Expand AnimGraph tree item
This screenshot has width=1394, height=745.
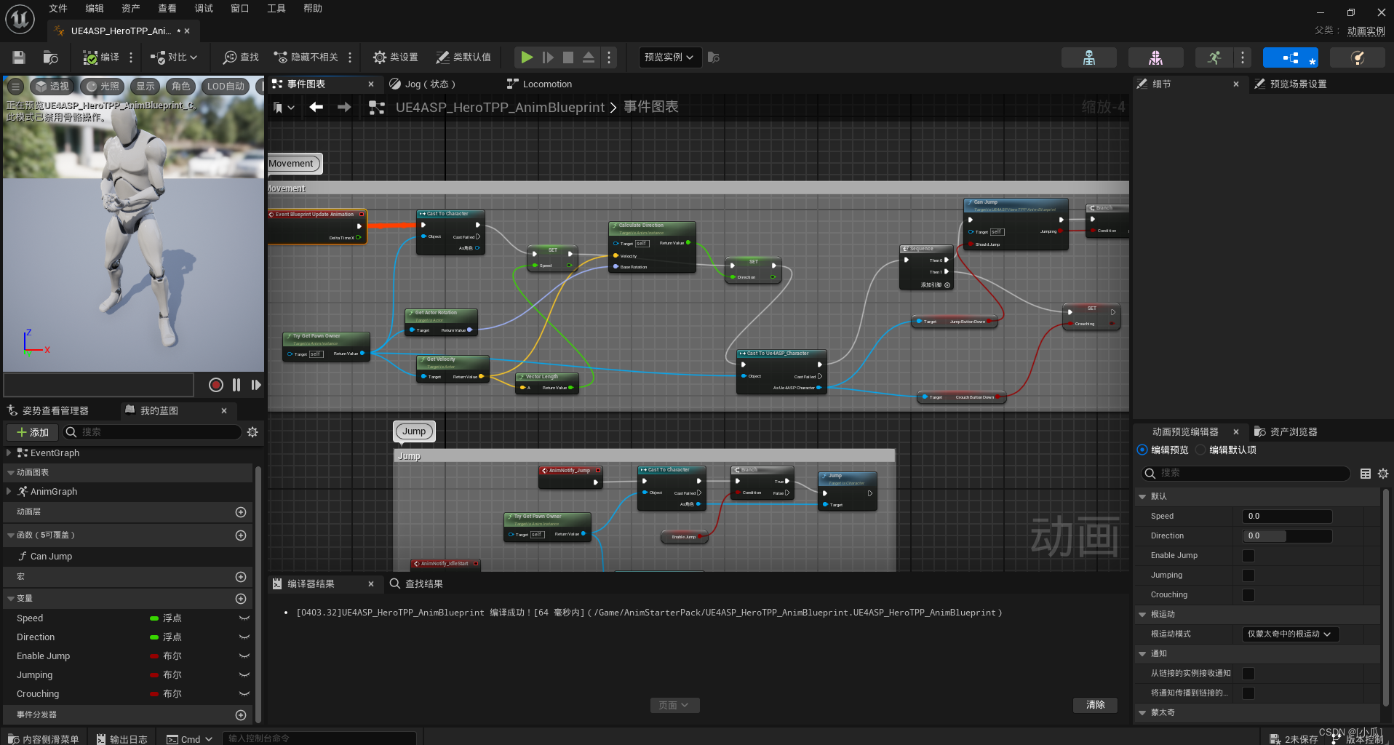coord(9,492)
